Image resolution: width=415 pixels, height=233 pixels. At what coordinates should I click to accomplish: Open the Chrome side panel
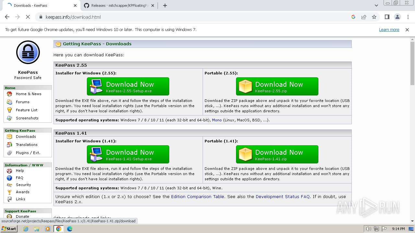(x=387, y=17)
